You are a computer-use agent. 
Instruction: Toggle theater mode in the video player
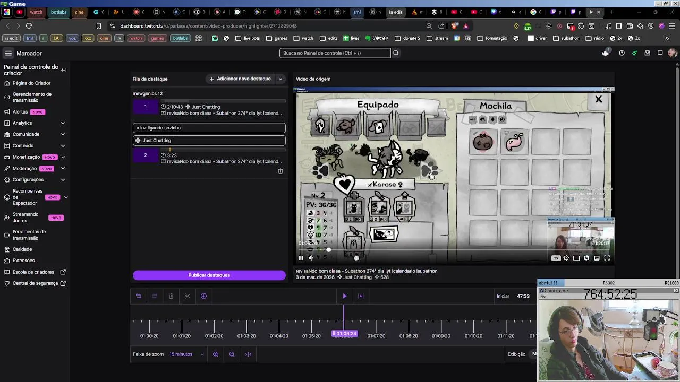[576, 258]
